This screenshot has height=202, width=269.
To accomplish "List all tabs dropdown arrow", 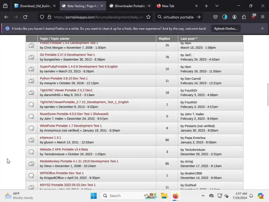I will click(217, 6).
